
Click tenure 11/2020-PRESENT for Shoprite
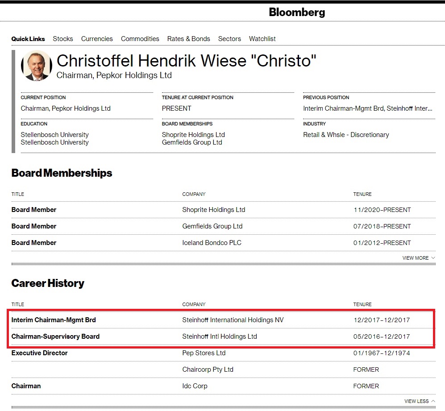click(x=382, y=210)
